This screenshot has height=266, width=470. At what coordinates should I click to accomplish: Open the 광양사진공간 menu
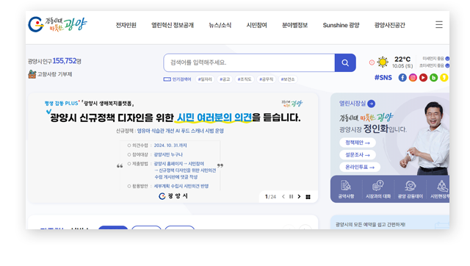pyautogui.click(x=390, y=25)
